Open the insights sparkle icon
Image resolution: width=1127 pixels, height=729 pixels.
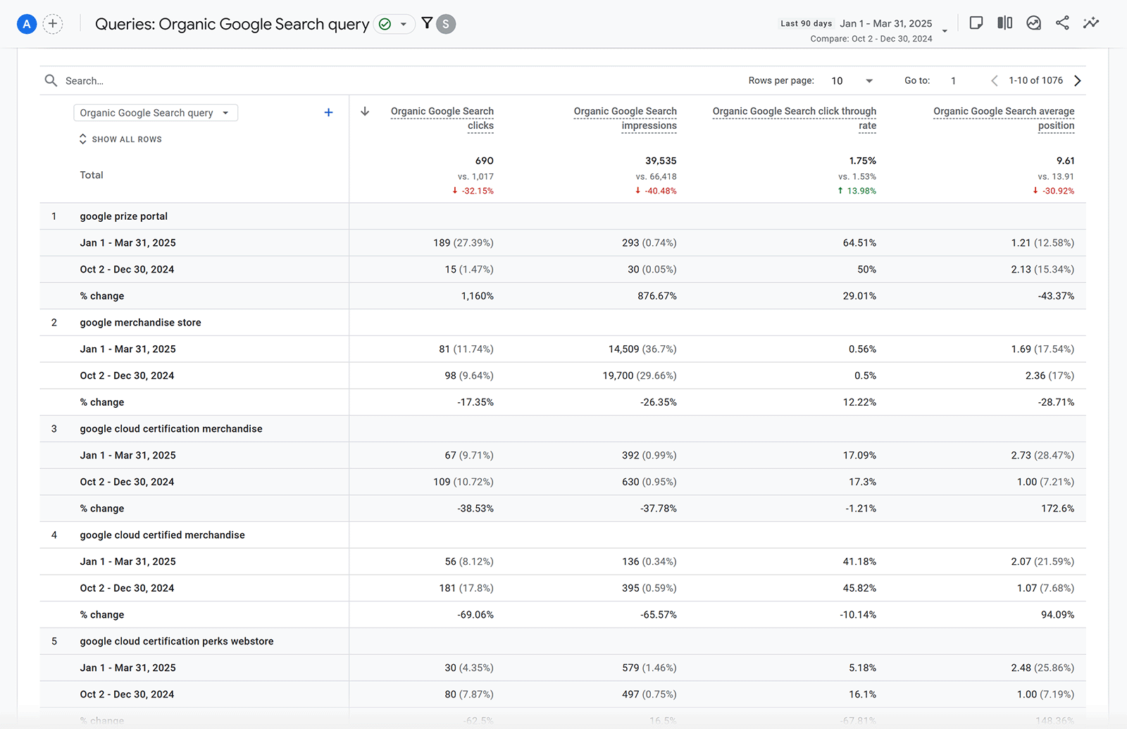coord(1091,23)
